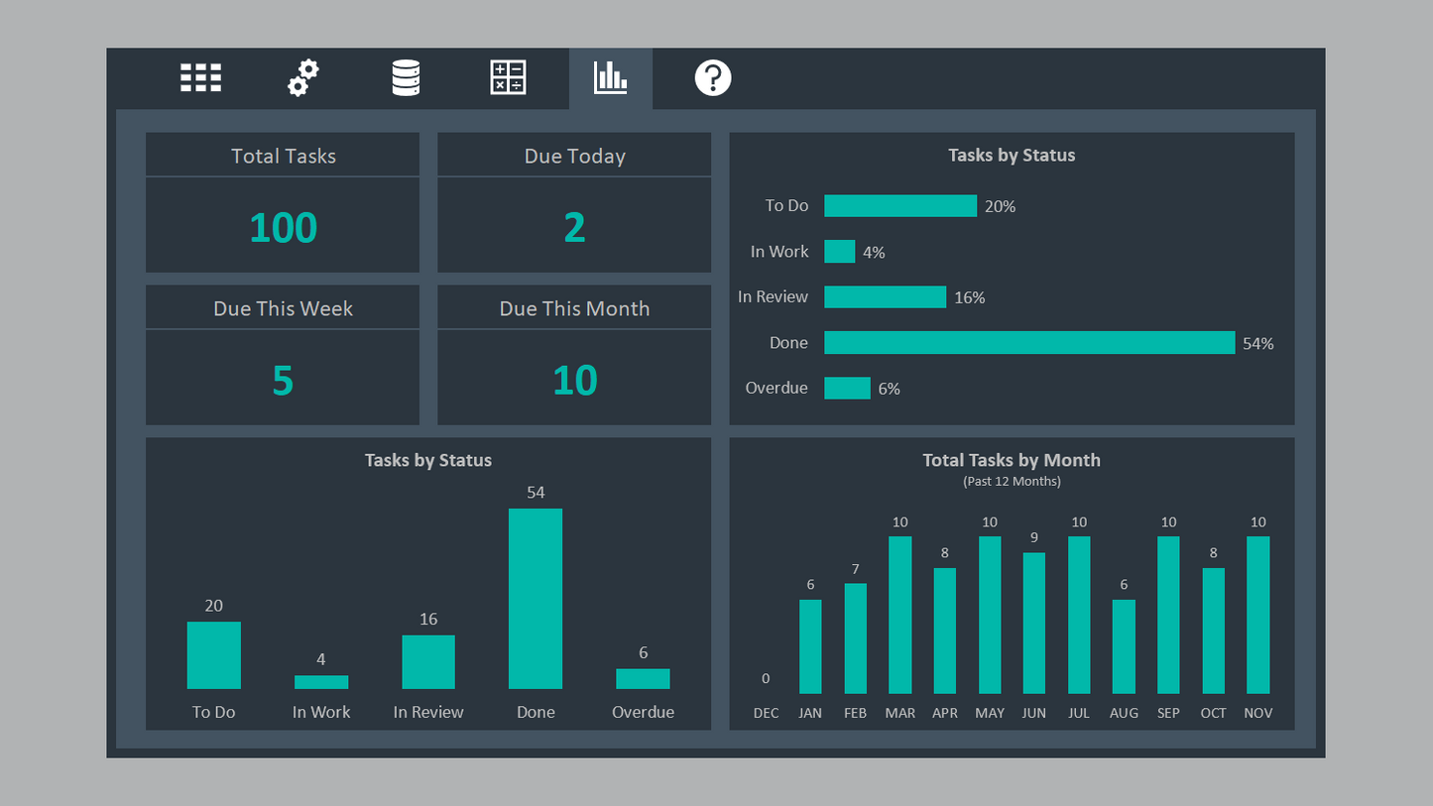This screenshot has width=1433, height=806.
Task: Click the Done horizontal bar at 54%
Action: (x=1028, y=343)
